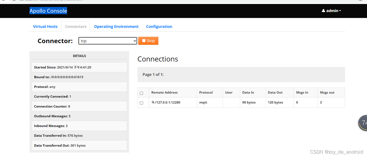Select the mqtt protocol cell
Image resolution: width=367 pixels, height=157 pixels.
(210, 103)
